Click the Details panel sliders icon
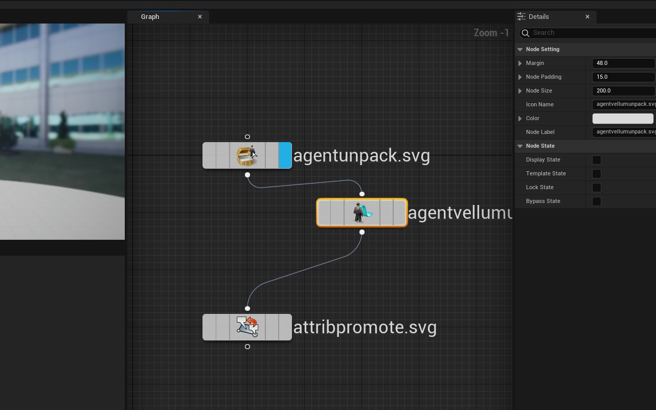Viewport: 656px width, 410px height. 522,17
